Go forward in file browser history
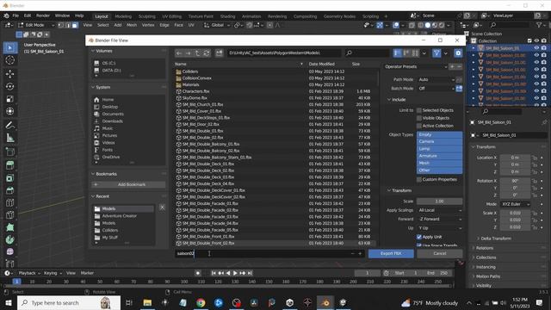Viewport: 551px width, 310px height. coord(189,53)
